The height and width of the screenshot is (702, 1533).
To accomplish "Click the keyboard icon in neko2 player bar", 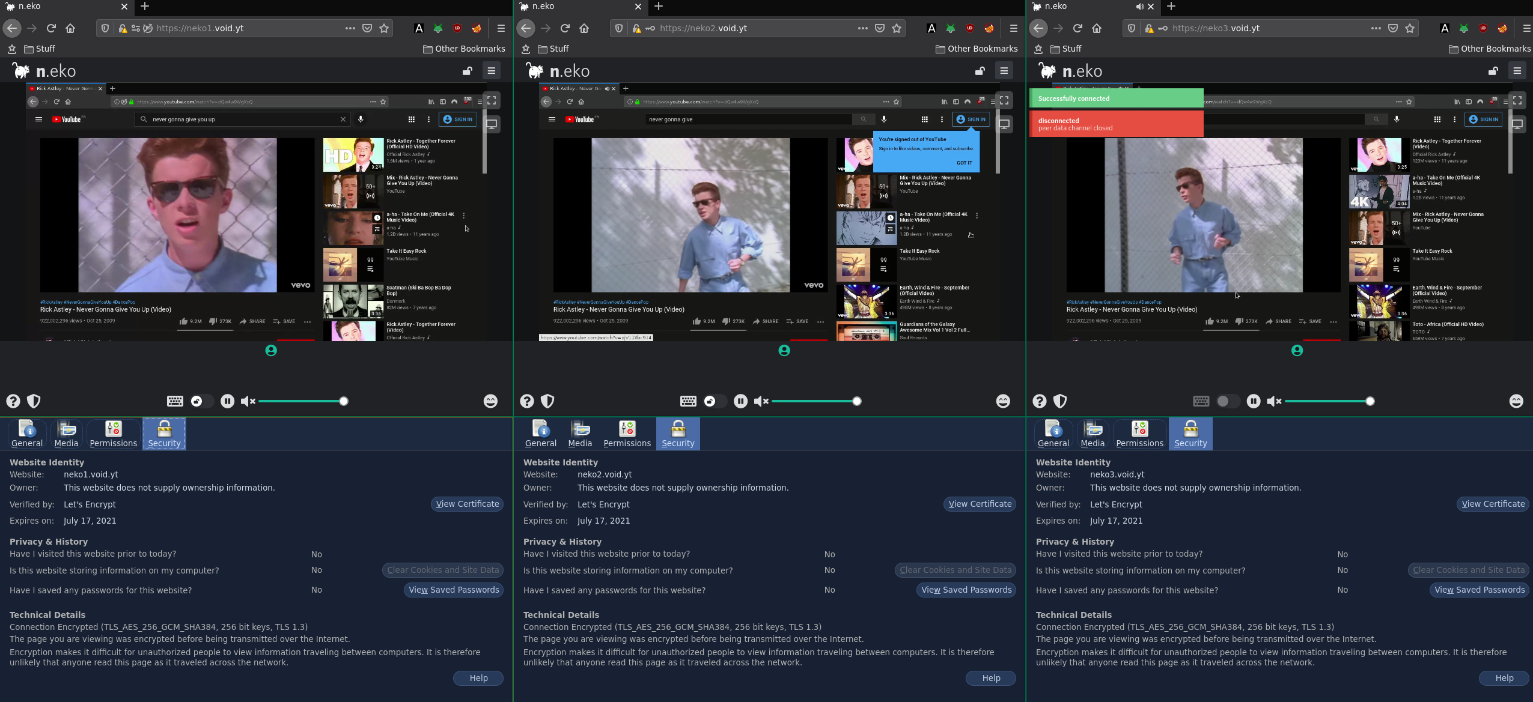I will click(688, 401).
